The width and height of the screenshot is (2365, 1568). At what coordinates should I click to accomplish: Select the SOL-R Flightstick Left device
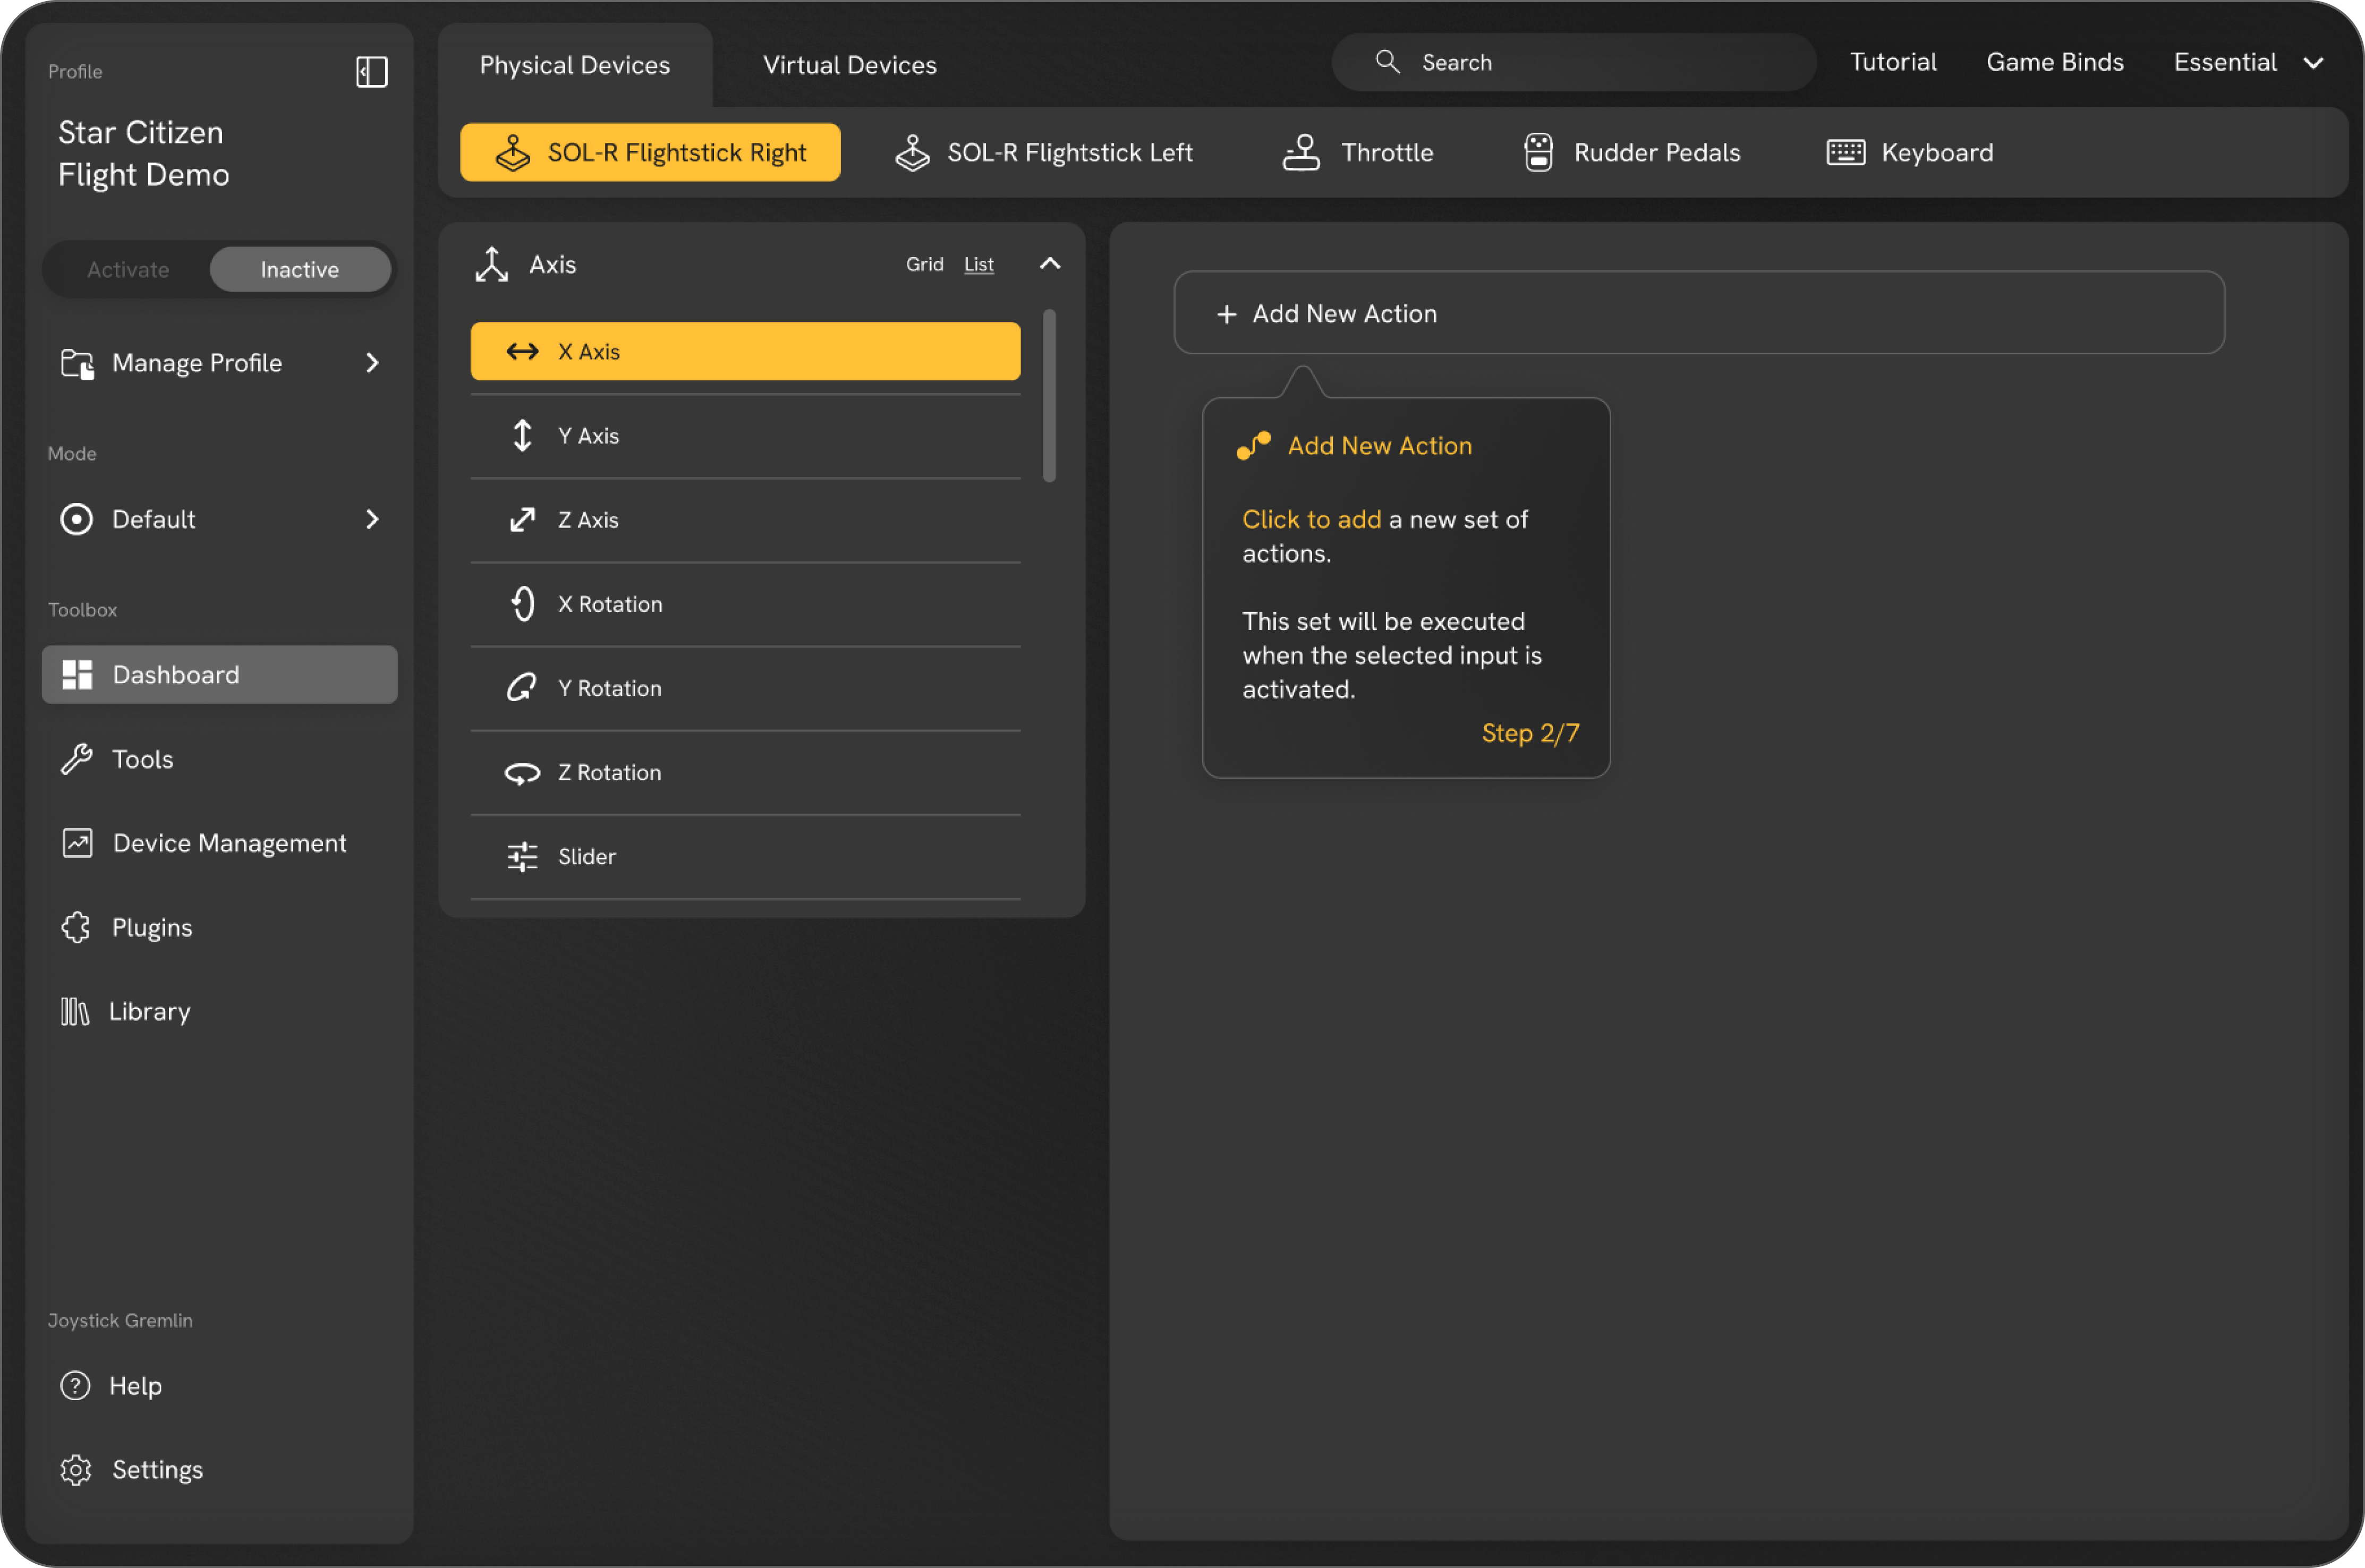pos(1043,152)
